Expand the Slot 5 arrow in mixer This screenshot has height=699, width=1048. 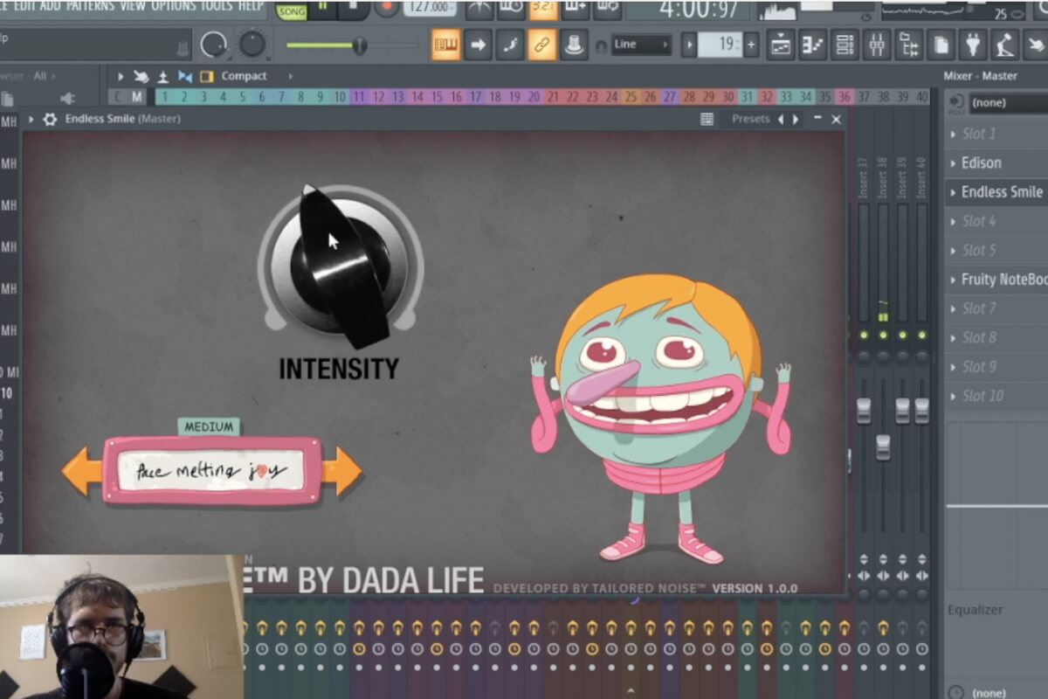coord(953,250)
